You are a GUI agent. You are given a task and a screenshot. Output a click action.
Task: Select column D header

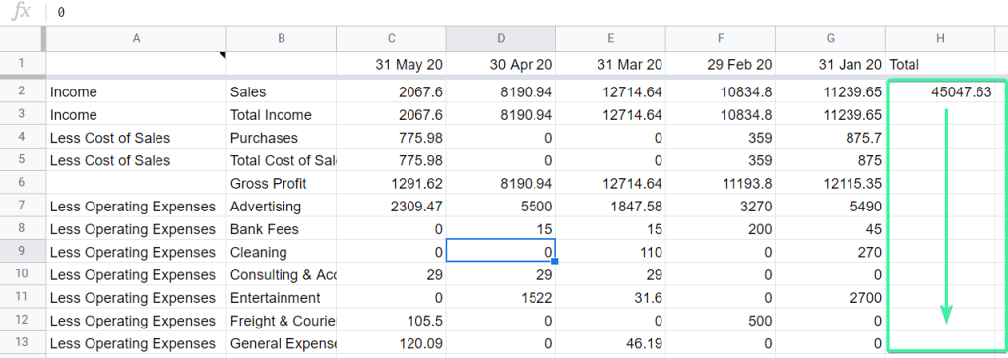click(x=501, y=38)
